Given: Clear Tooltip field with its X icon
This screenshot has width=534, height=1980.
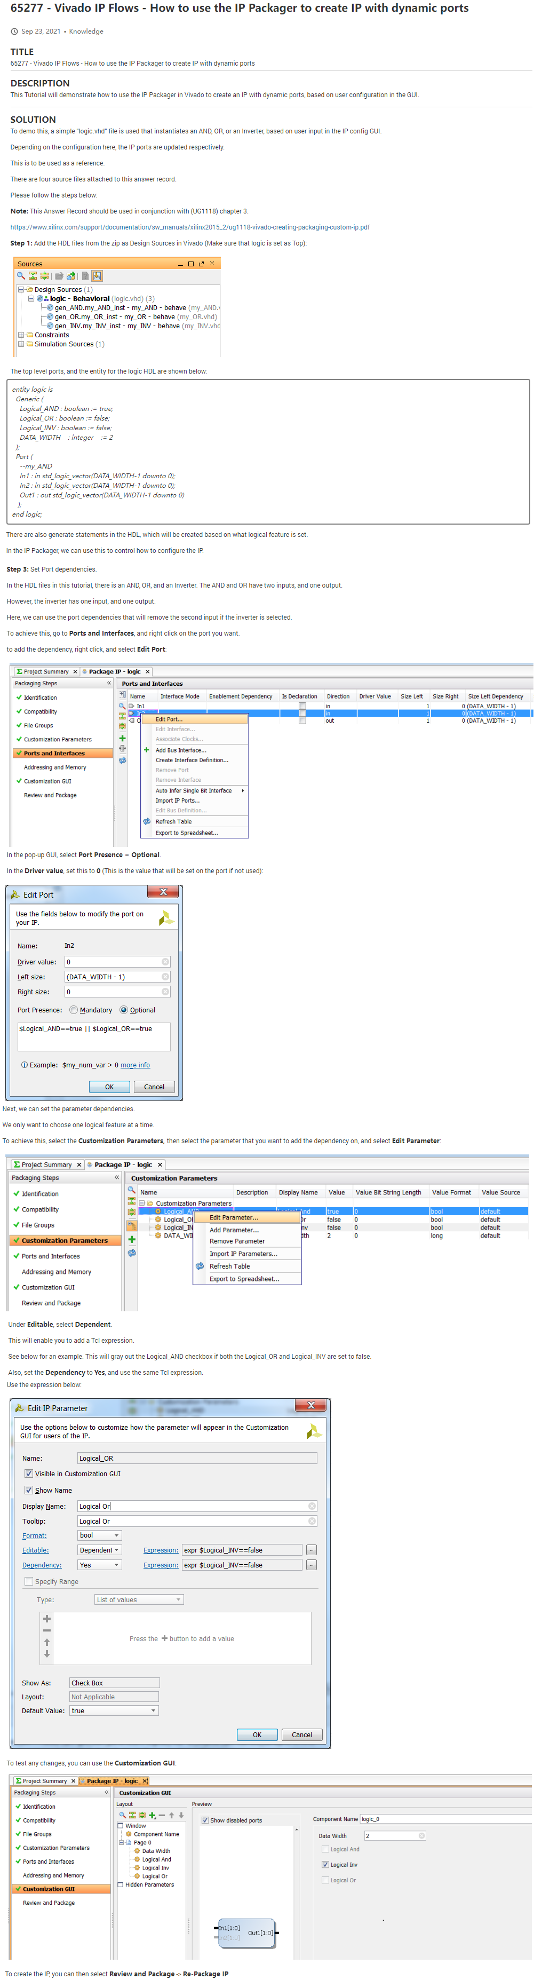Looking at the screenshot, I should 312,1521.
